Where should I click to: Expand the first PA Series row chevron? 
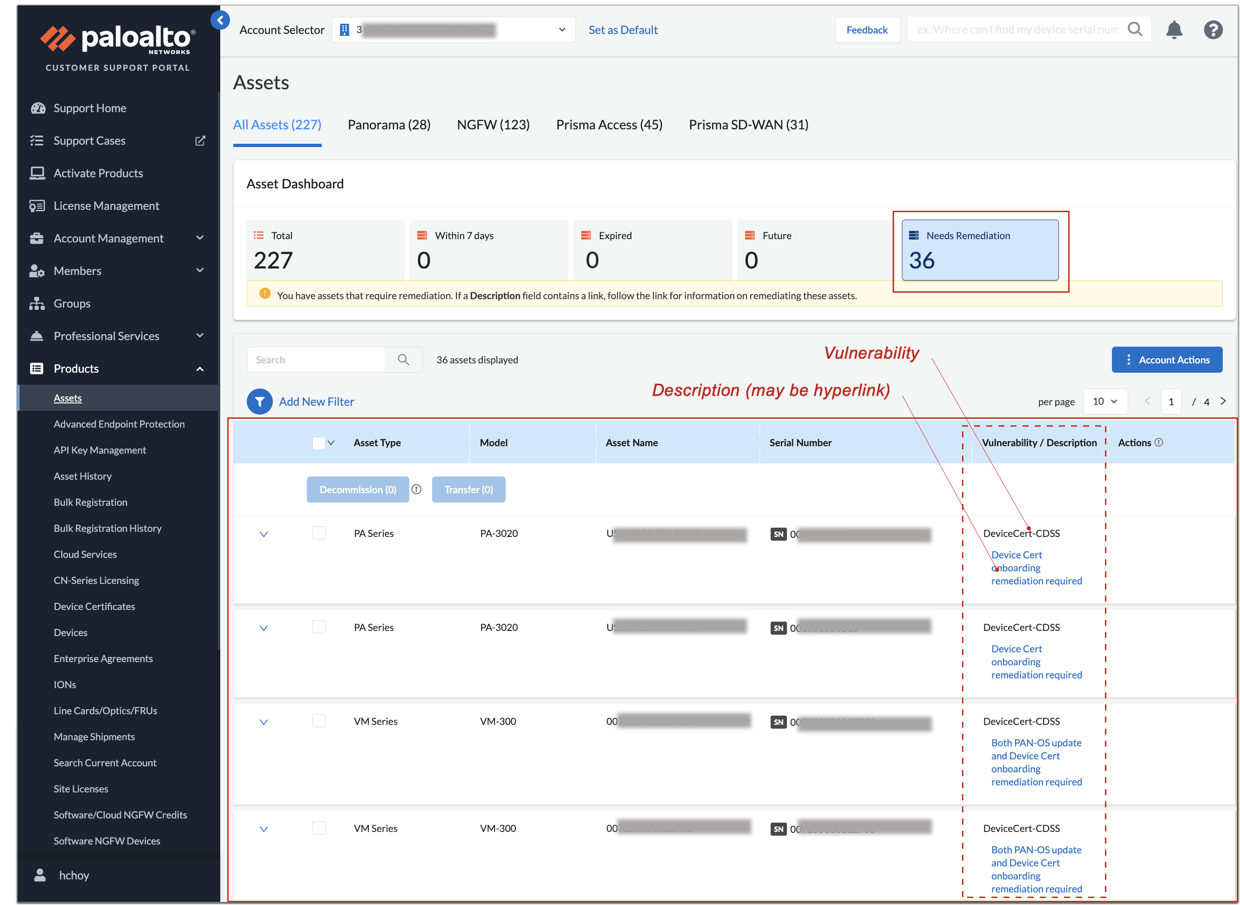pyautogui.click(x=264, y=534)
